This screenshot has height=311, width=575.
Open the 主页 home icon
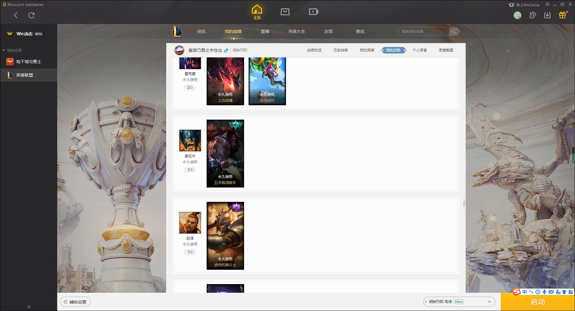(257, 12)
